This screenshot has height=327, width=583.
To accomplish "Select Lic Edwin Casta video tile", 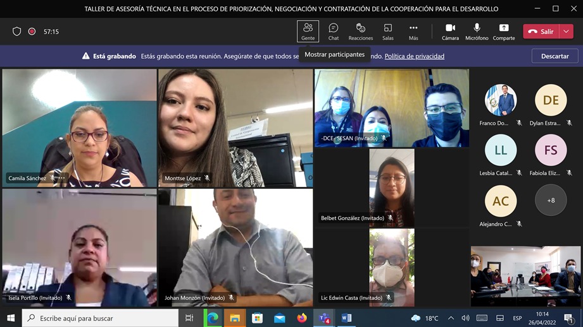I will 392,267.
